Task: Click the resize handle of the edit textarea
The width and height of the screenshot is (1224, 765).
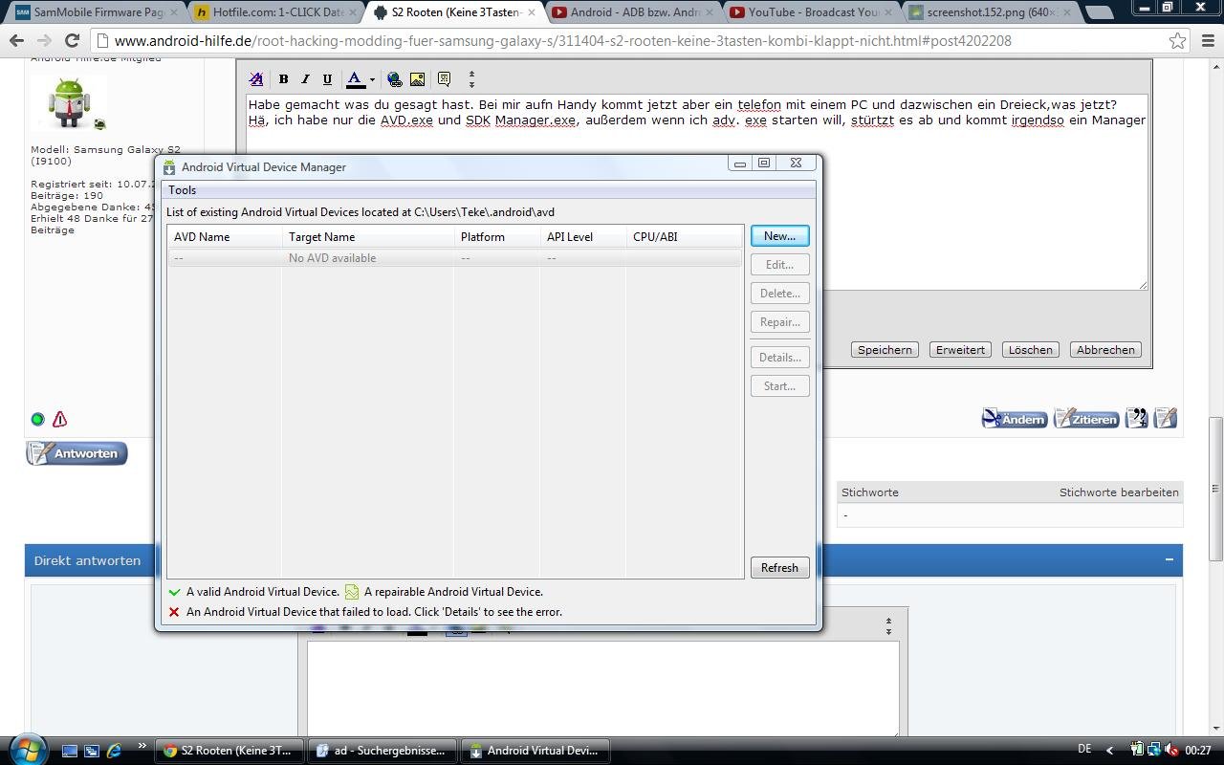Action: (1142, 284)
